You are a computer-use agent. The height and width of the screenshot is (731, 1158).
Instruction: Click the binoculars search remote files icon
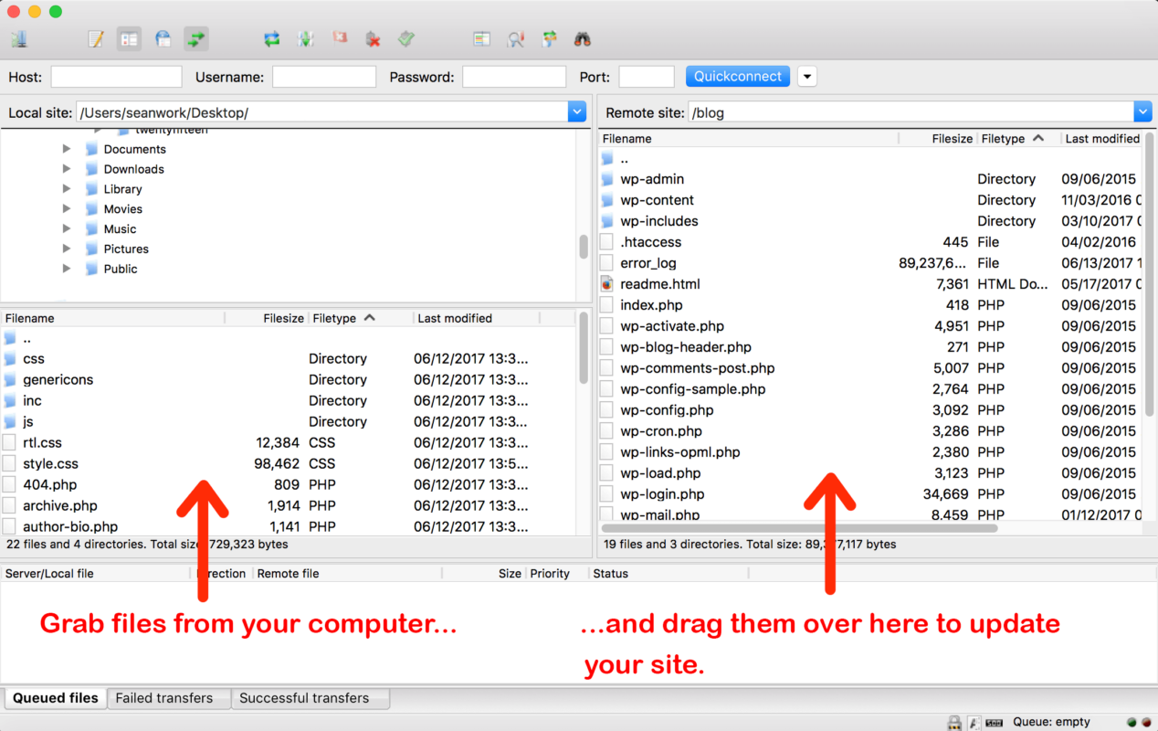tap(582, 39)
